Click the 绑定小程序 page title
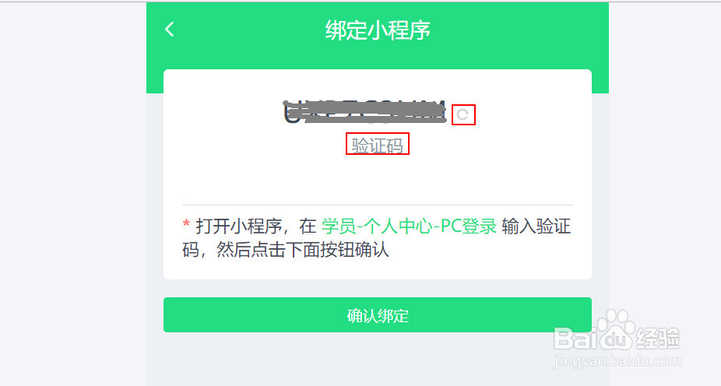The image size is (721, 386). pos(378,30)
